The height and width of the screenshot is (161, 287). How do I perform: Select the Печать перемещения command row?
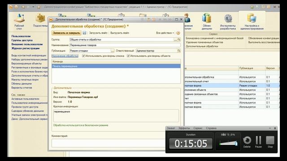tap(116, 66)
